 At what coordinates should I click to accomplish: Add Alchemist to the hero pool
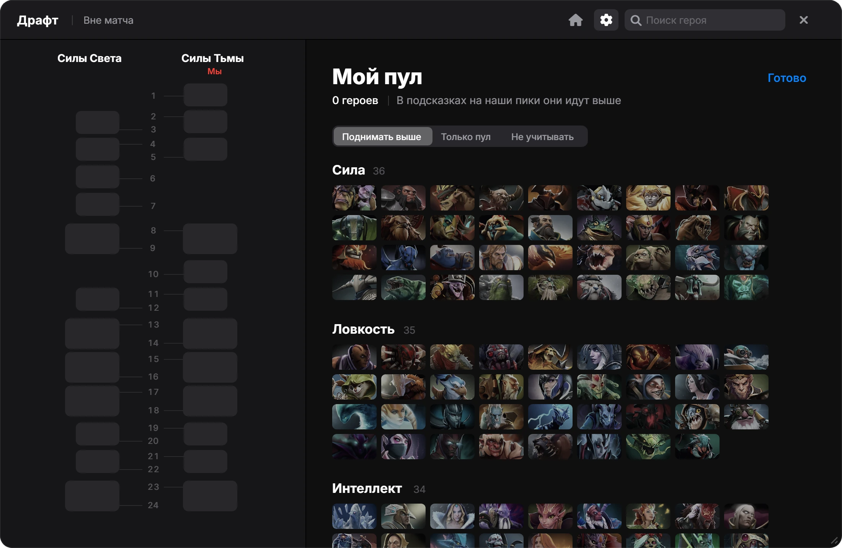pyautogui.click(x=354, y=198)
